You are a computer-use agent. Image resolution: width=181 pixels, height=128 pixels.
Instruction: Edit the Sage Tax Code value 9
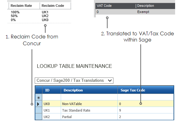tap(146, 110)
